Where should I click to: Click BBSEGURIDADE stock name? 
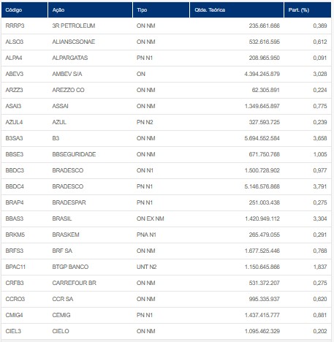[74, 154]
